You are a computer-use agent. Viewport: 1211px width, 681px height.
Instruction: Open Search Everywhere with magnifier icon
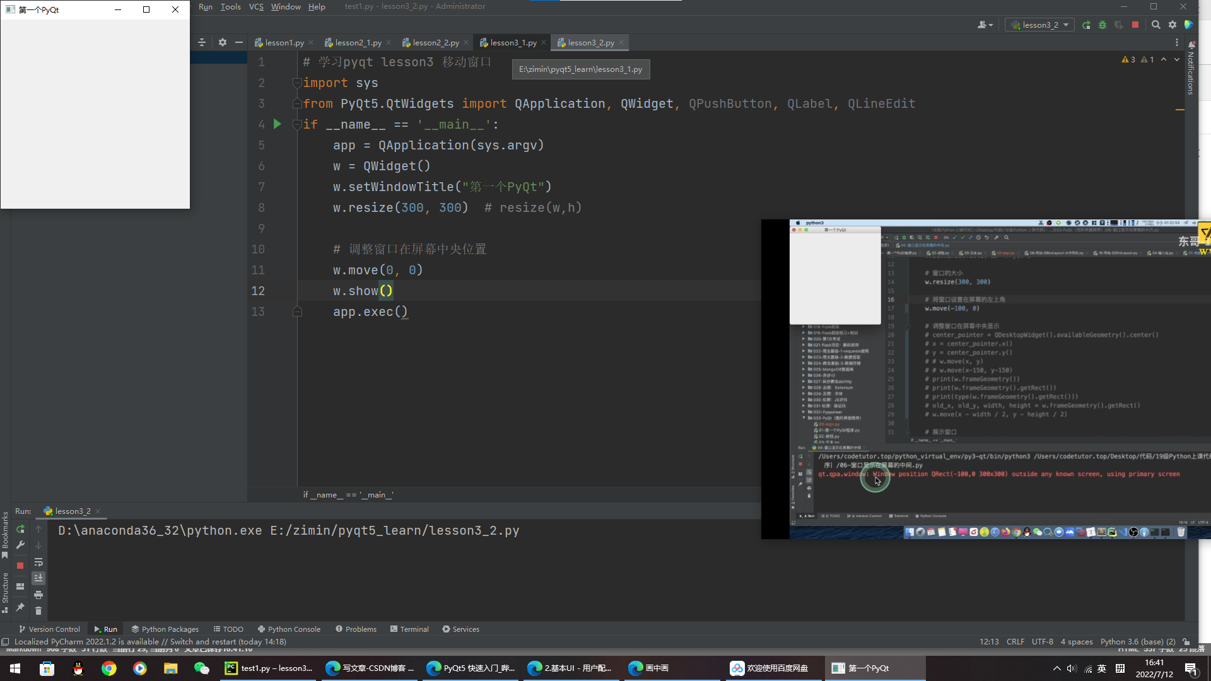point(1157,25)
